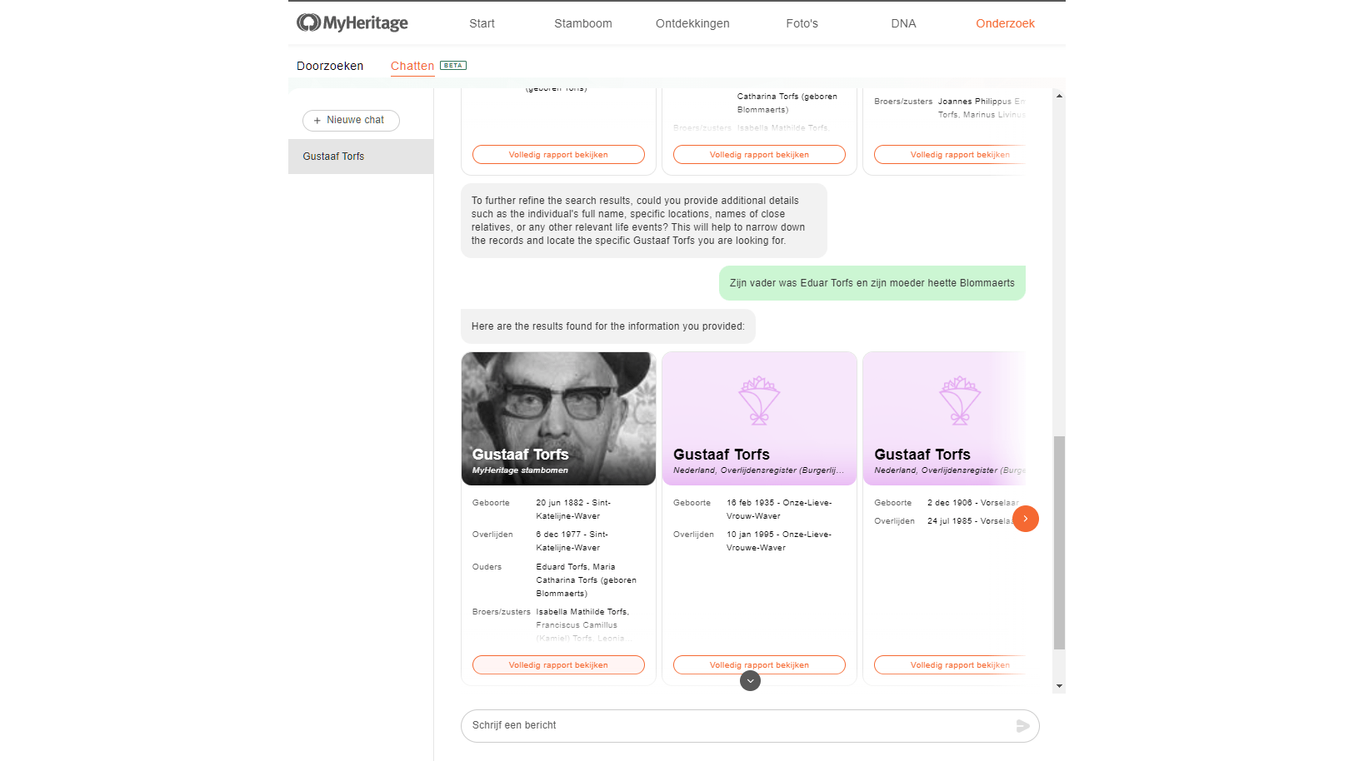Viewport: 1354px width, 761px height.
Task: Navigate to DNA
Action: click(x=903, y=23)
